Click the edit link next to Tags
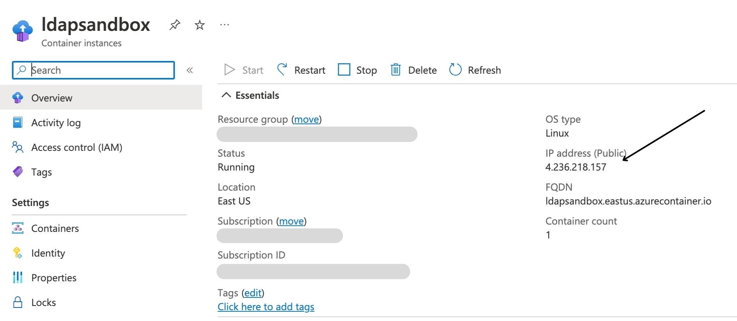The height and width of the screenshot is (321, 737). [253, 293]
